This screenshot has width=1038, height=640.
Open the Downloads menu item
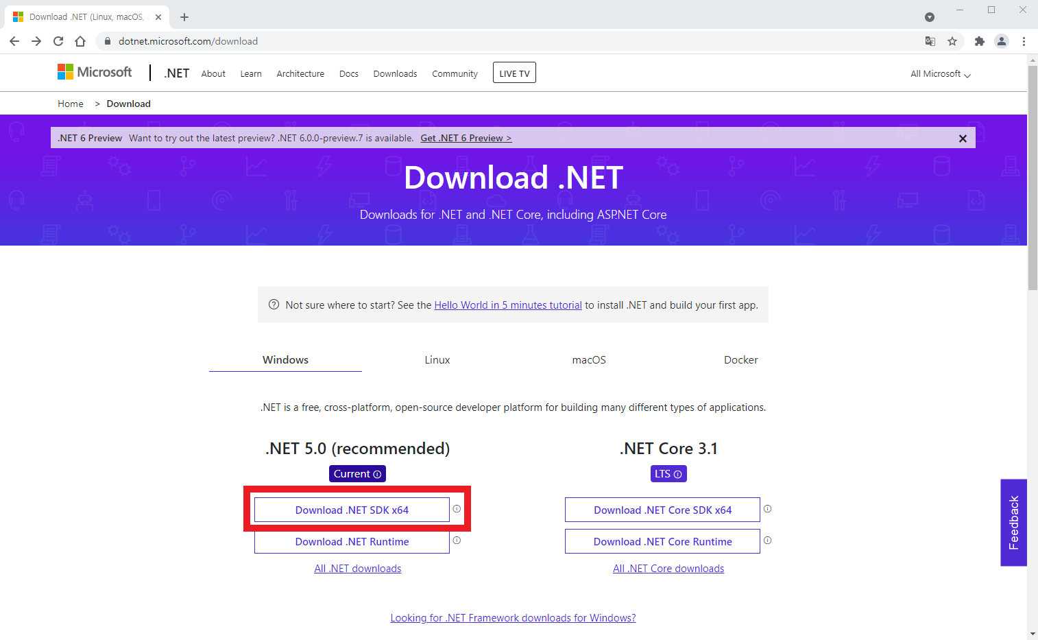(395, 74)
